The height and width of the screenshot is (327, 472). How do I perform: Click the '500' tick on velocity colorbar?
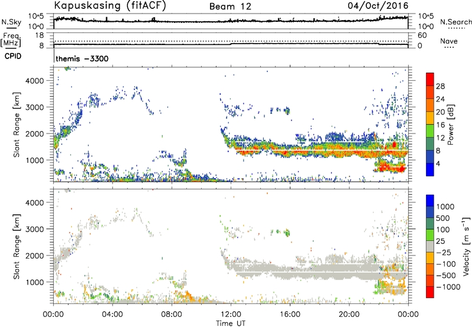443,218
